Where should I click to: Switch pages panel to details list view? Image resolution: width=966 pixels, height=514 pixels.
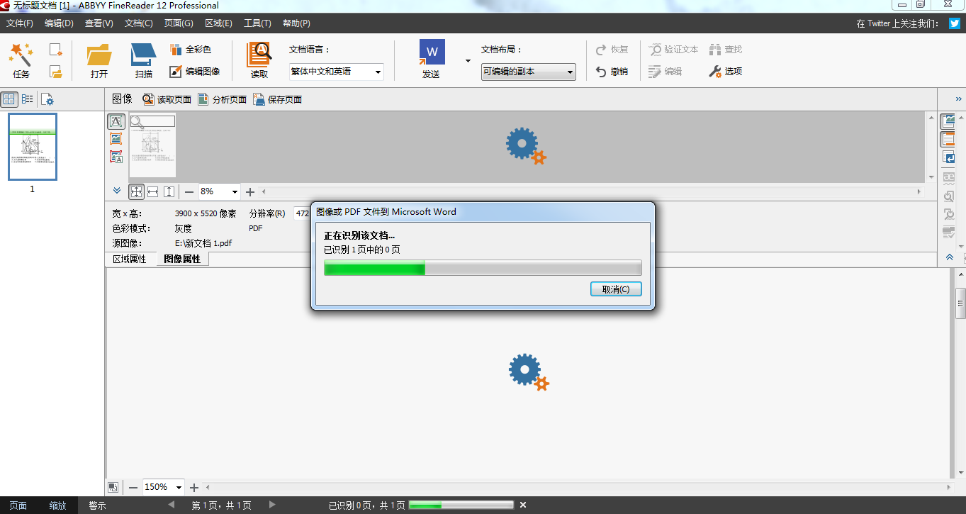[27, 99]
